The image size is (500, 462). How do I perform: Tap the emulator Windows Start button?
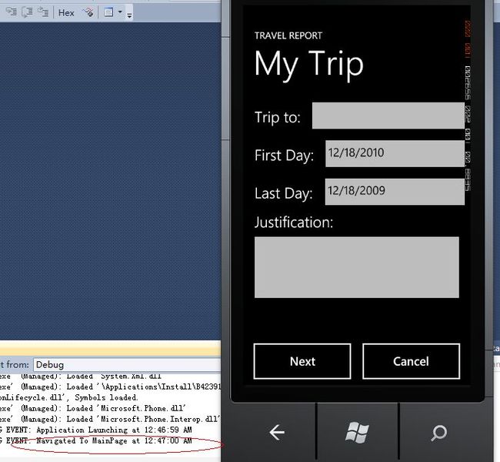click(357, 433)
